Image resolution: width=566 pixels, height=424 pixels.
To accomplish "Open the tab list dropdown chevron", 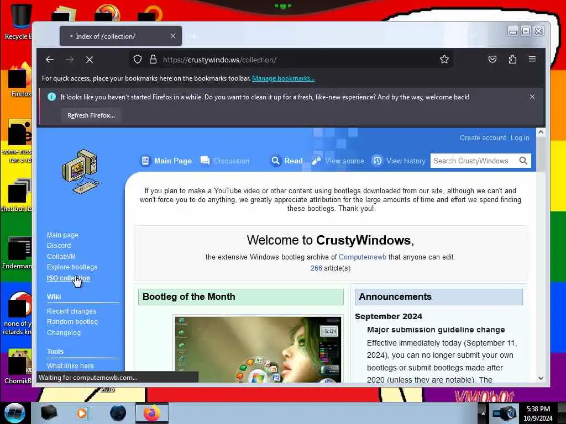I will tap(474, 36).
